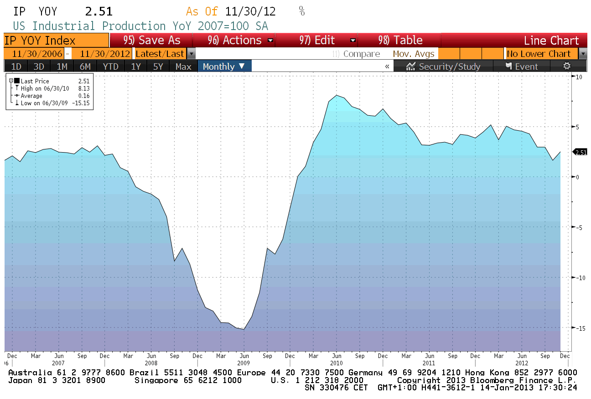Click the Edit dropdown arrow
591x399 pixels.
pyautogui.click(x=353, y=40)
